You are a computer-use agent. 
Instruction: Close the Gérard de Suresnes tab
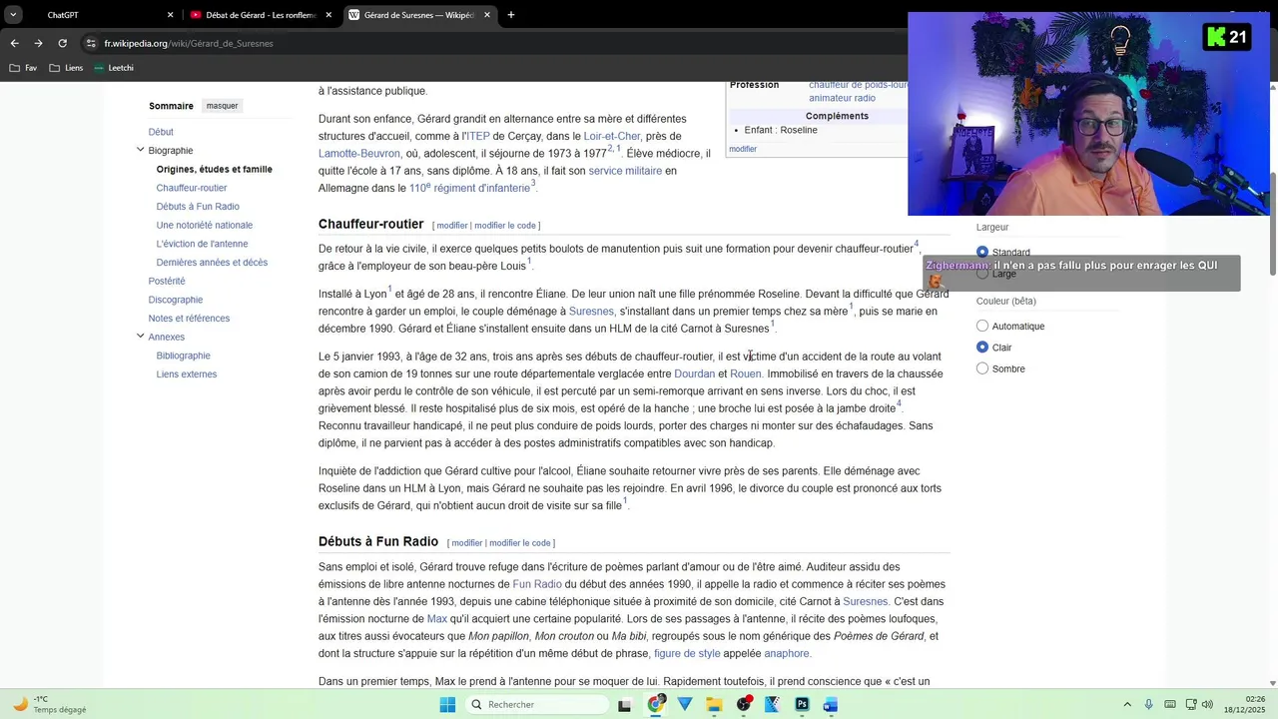[487, 15]
